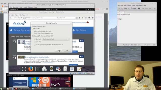Open the Input menu in VirtualBox
This screenshot has height=90, width=161.
[25, 7]
